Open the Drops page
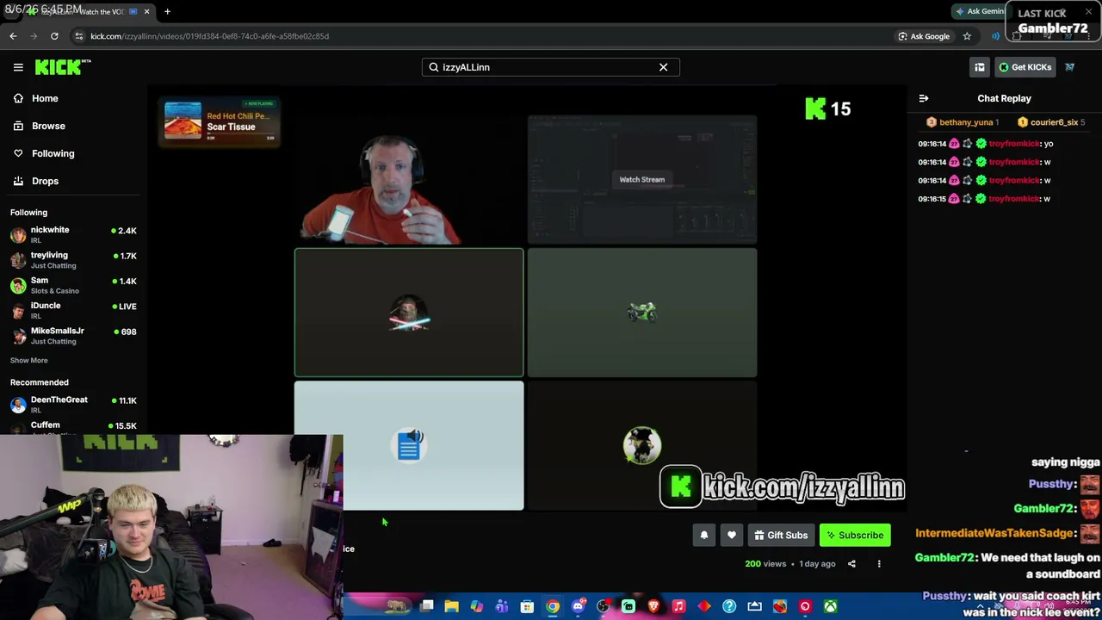The image size is (1102, 620). tap(36, 181)
